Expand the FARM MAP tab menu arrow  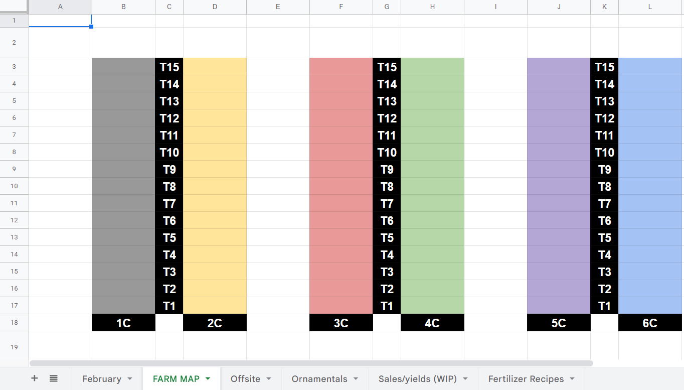[208, 379]
